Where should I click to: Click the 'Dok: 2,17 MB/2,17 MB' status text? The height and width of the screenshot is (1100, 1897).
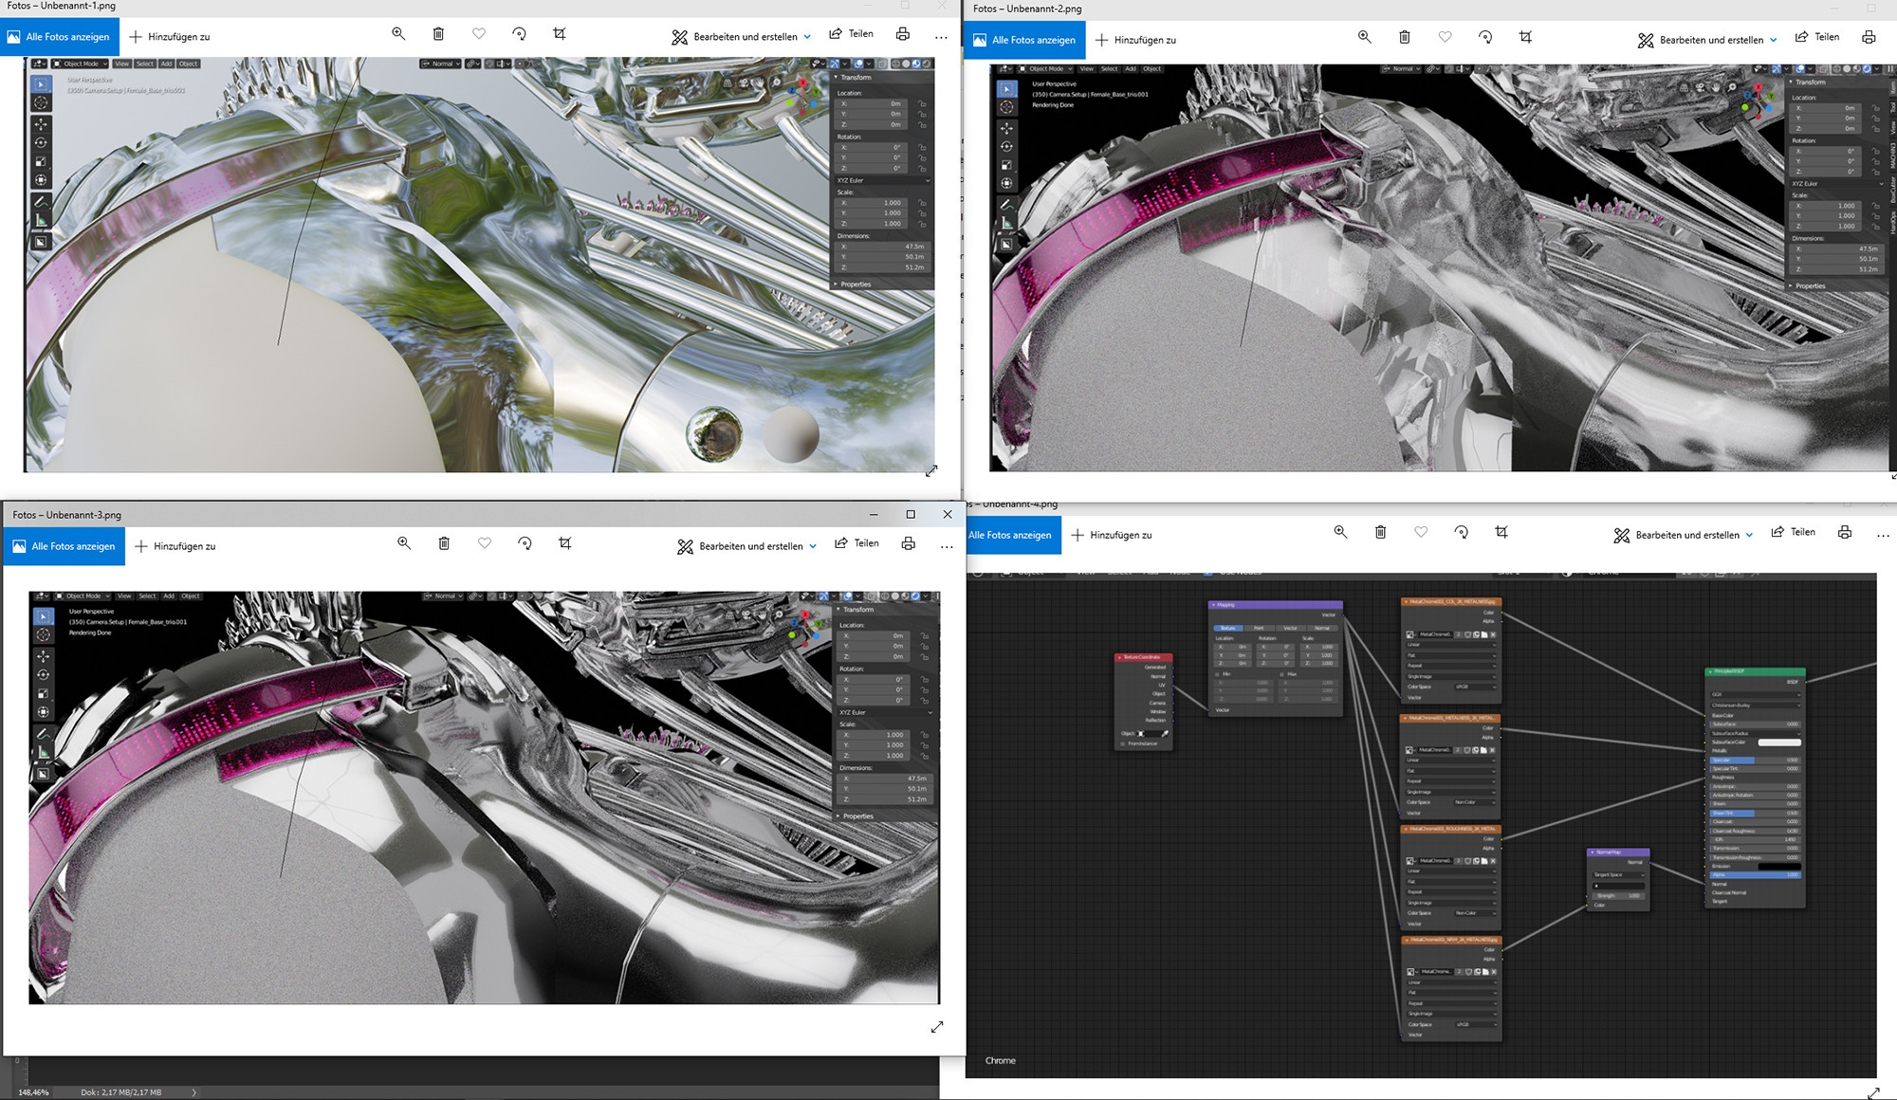121,1092
